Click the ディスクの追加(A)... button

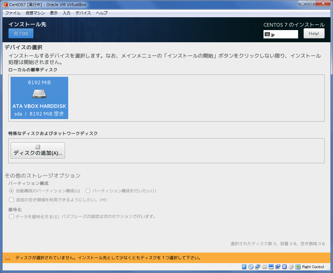tap(38, 150)
